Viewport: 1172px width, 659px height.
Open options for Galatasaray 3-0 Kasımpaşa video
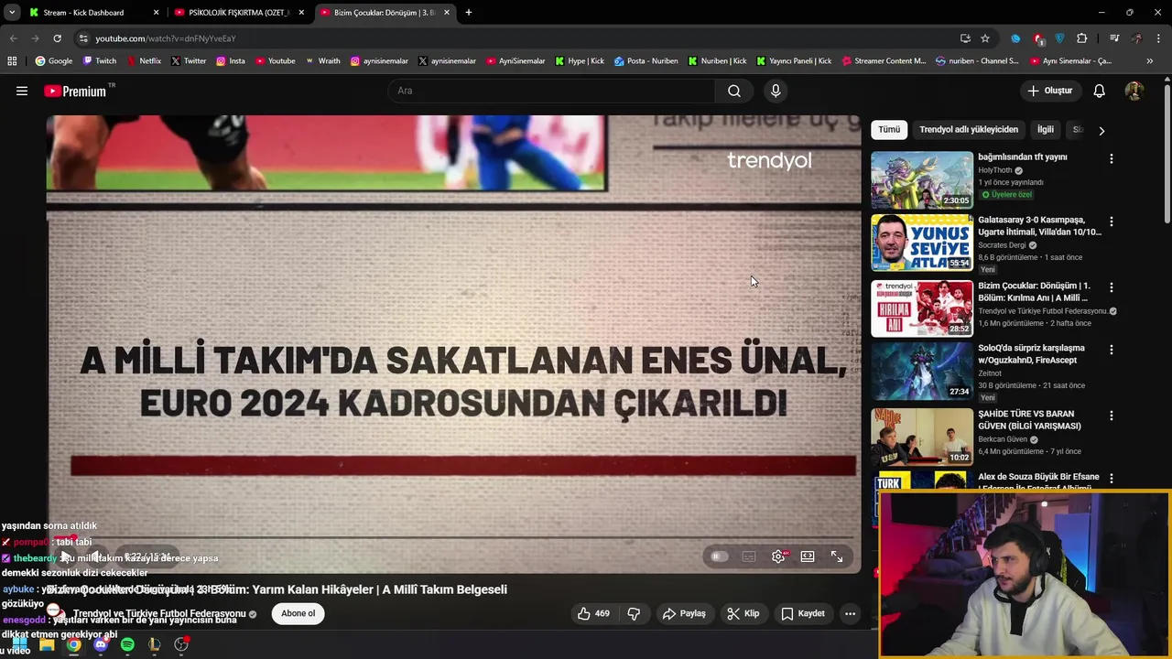point(1112,221)
